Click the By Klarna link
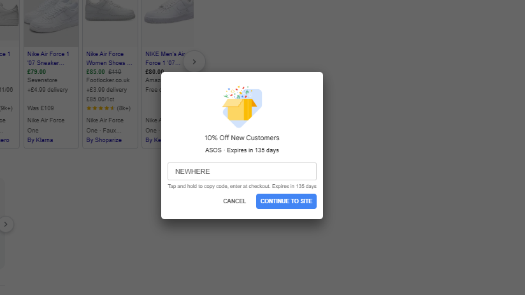 (x=40, y=140)
